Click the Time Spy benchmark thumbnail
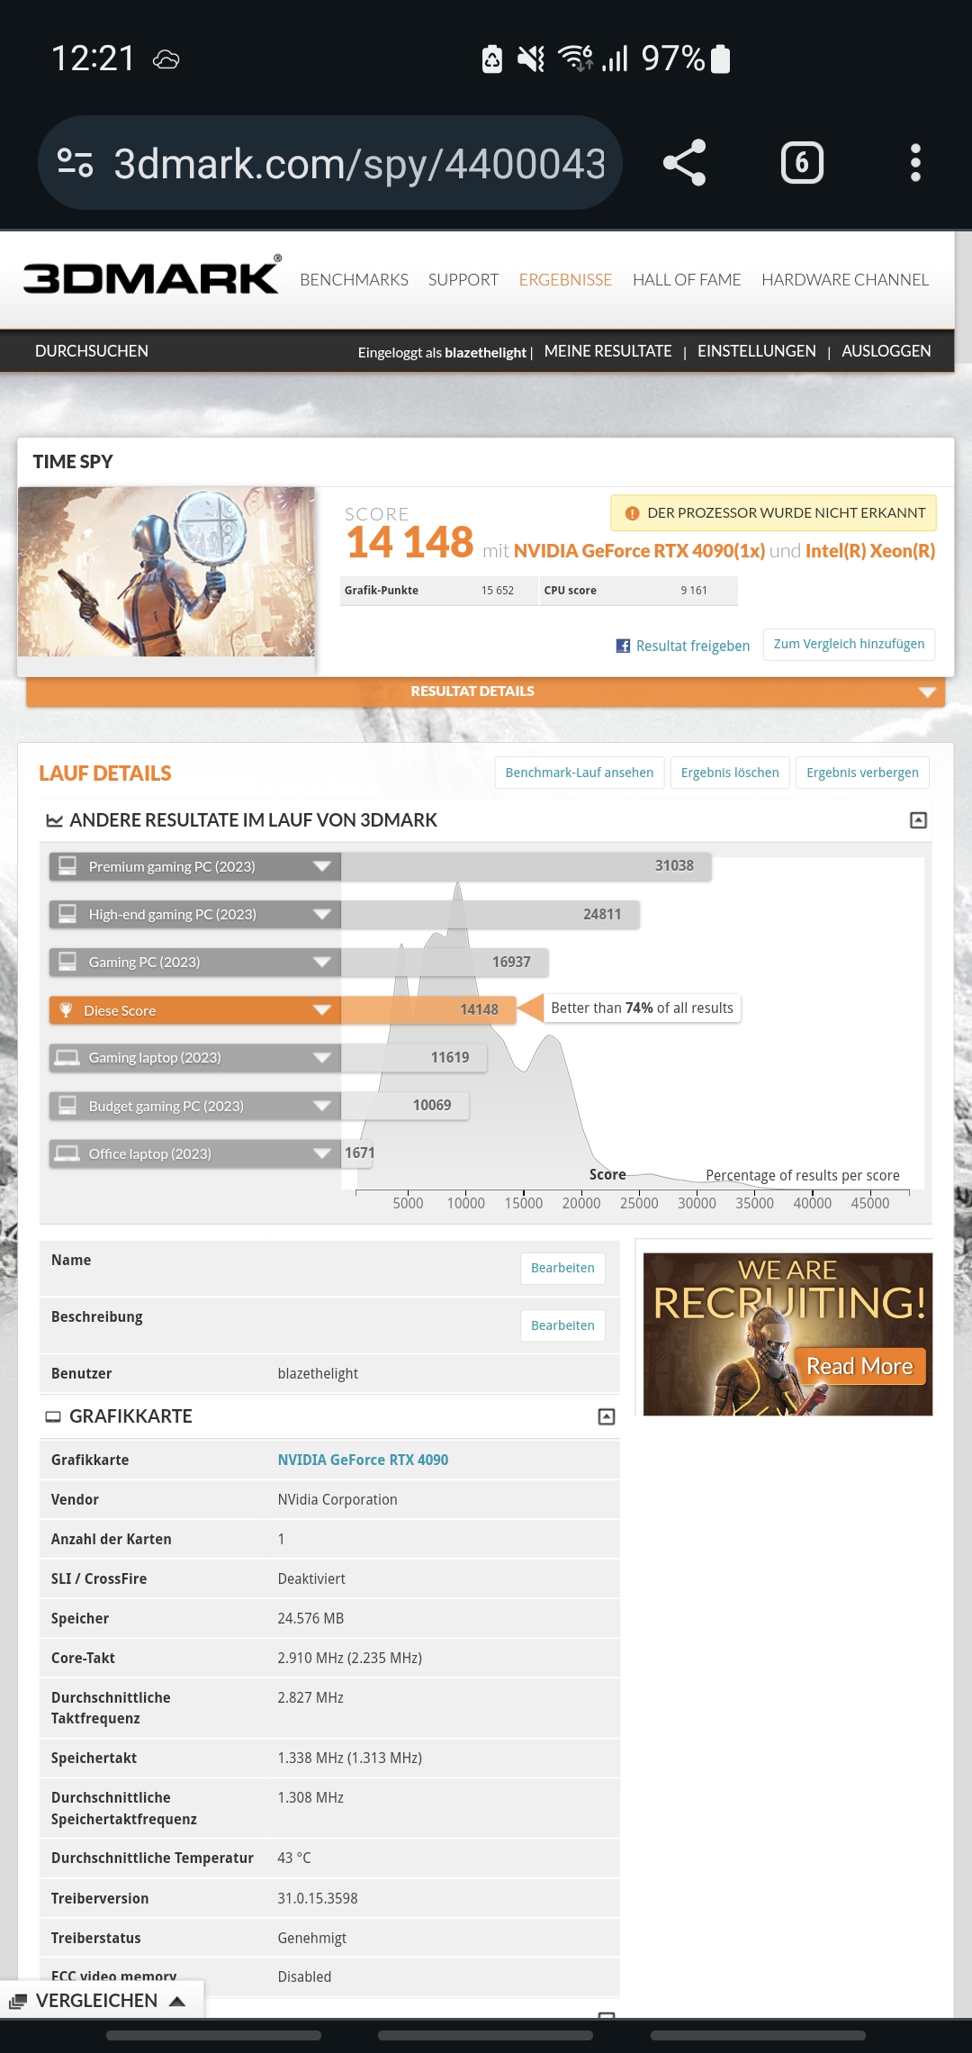Screen dimensions: 972x2053 (x=166, y=572)
